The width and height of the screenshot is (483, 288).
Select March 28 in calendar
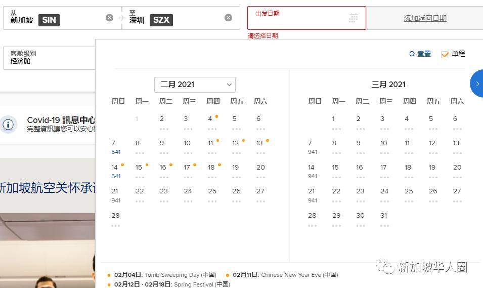pos(313,220)
